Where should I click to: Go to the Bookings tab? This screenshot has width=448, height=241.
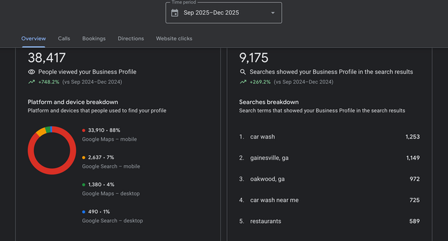click(94, 39)
